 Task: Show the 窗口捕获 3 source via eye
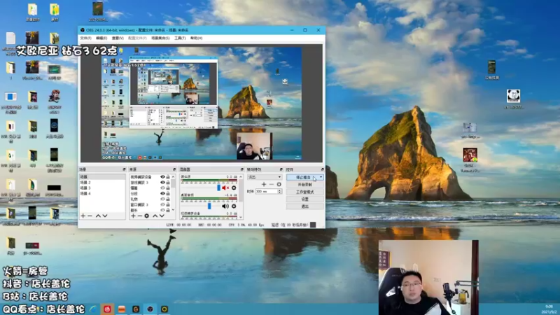pos(162,204)
